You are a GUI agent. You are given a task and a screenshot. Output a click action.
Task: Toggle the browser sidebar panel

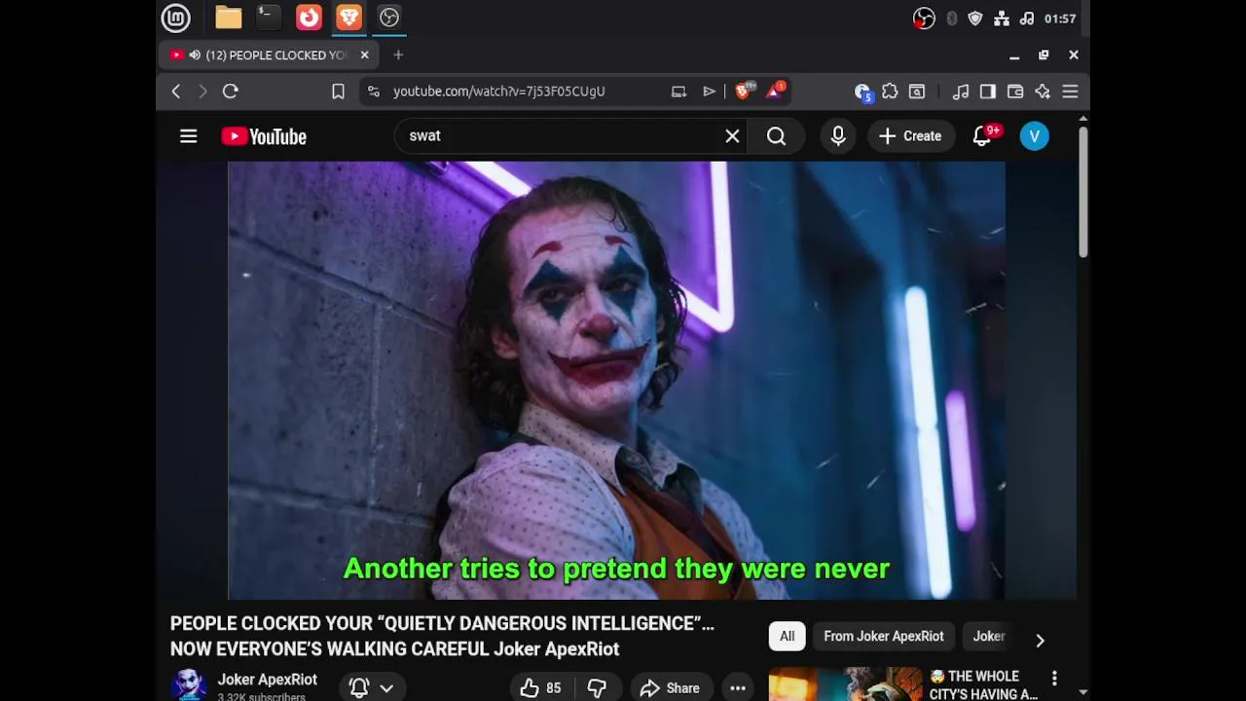(988, 92)
